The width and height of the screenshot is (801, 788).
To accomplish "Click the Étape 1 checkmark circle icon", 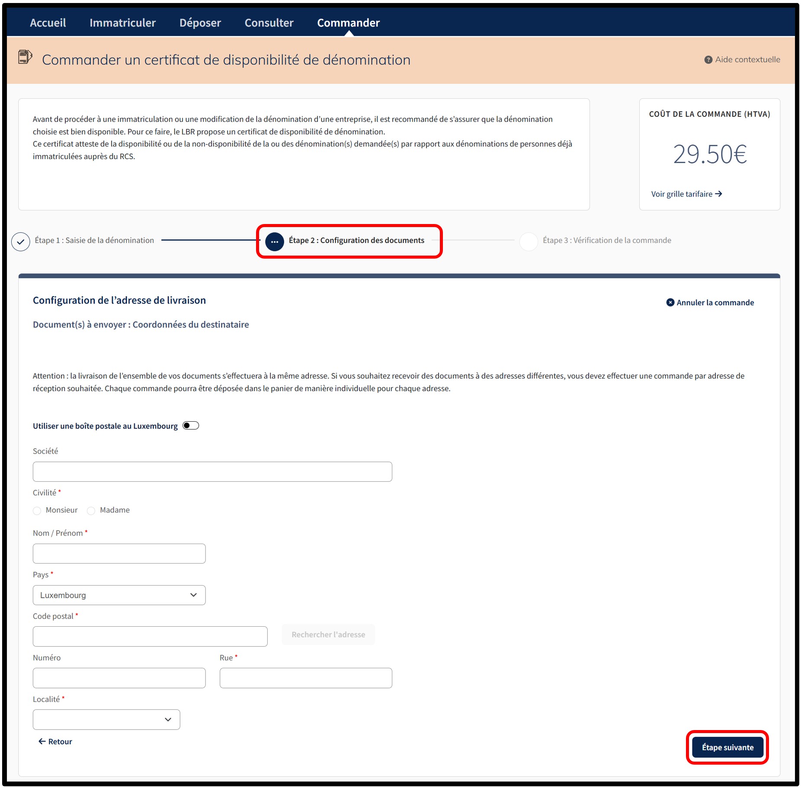I will [21, 241].
